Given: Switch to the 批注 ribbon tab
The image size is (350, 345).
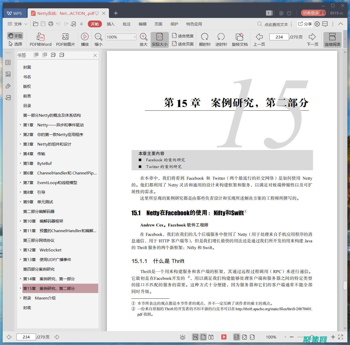Looking at the screenshot, I should (x=127, y=24).
